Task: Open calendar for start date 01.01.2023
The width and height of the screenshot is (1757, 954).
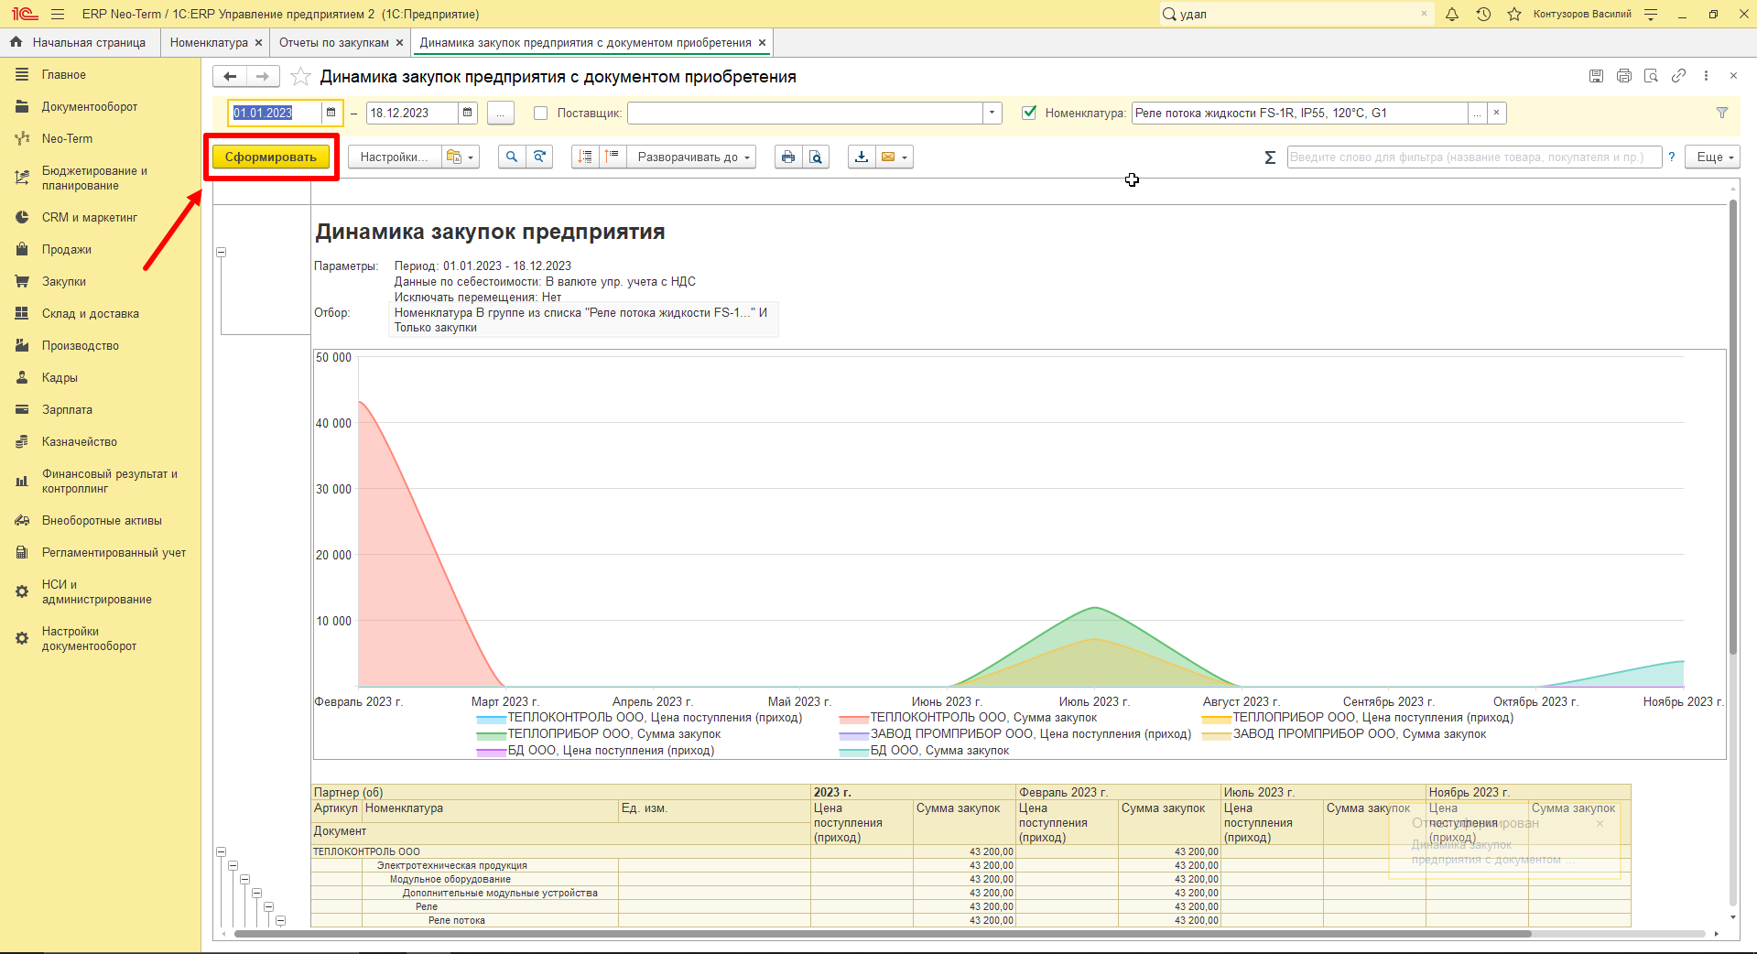Action: coord(331,113)
